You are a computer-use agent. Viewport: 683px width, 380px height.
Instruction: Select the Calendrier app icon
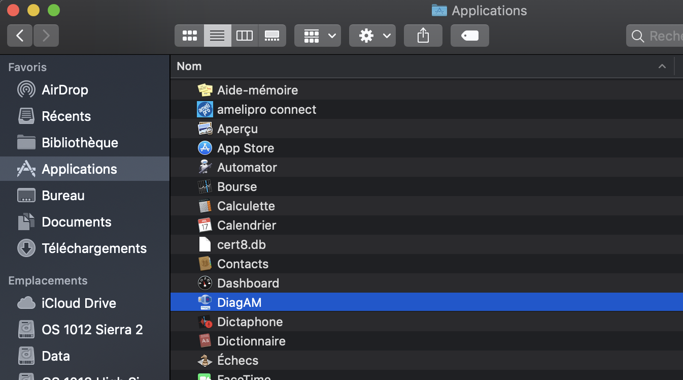click(204, 226)
